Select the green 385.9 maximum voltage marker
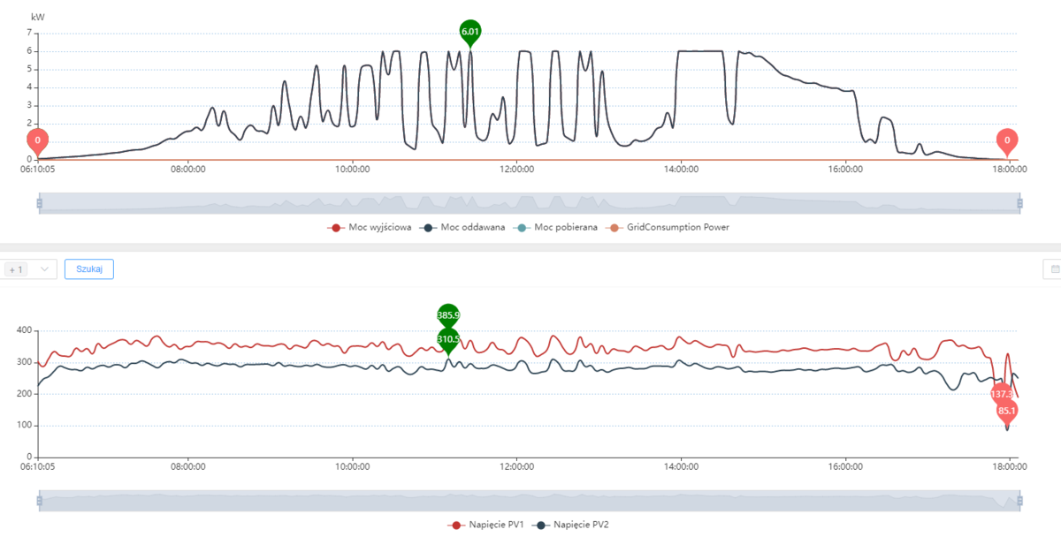 [449, 314]
